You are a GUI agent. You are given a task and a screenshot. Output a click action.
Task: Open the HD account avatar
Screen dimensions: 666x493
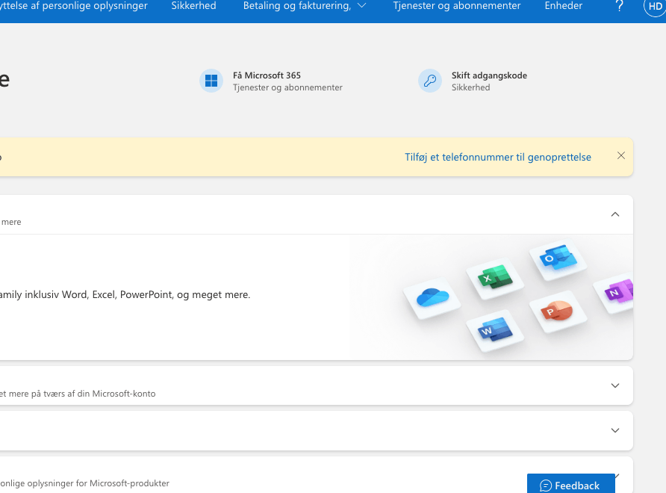(655, 6)
